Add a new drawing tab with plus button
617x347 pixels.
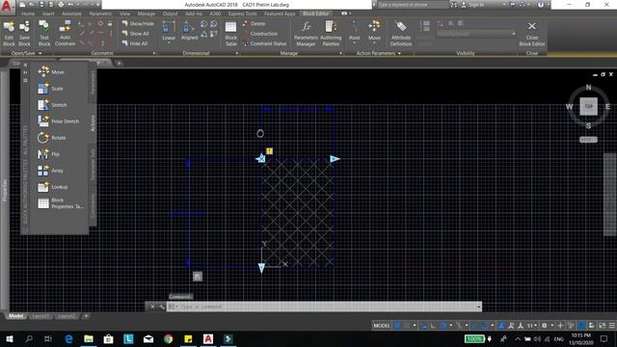point(119,63)
